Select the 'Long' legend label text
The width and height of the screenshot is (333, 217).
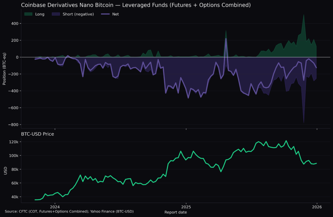tap(40, 14)
